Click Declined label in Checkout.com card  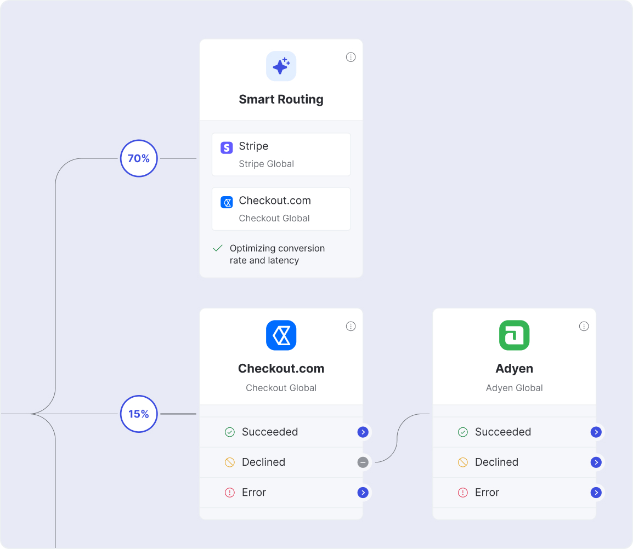263,462
